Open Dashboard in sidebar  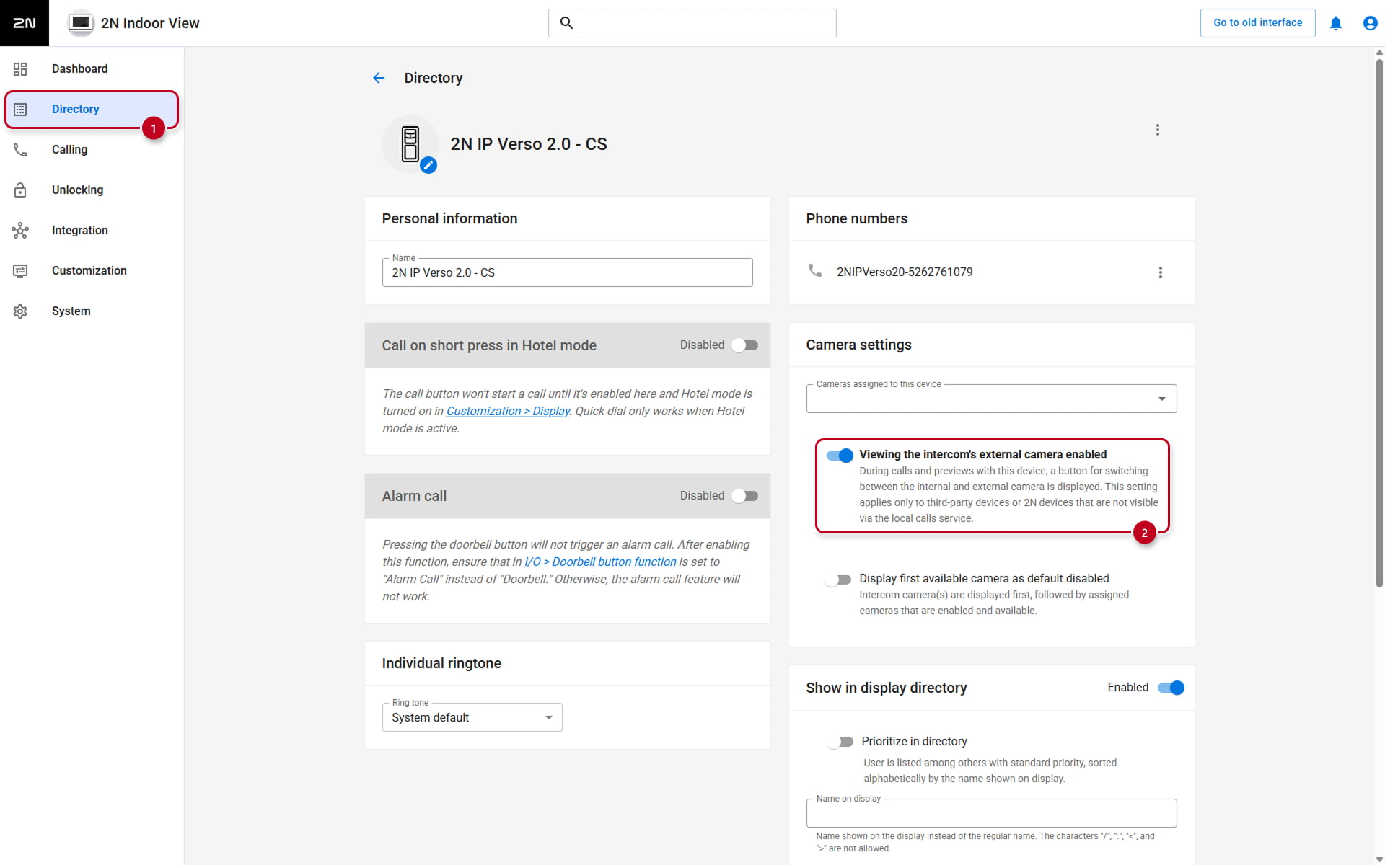(x=92, y=69)
